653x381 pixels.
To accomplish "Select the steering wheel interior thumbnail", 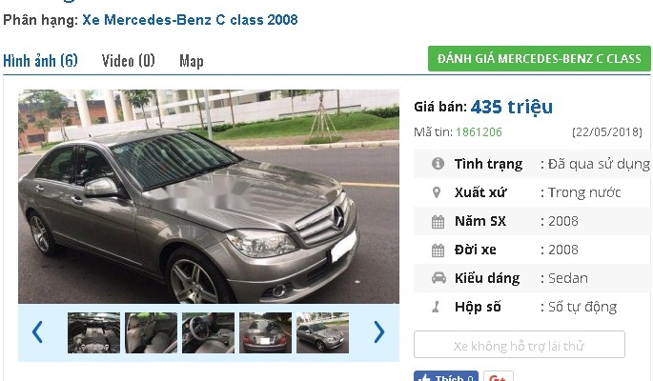I will pyautogui.click(x=208, y=332).
